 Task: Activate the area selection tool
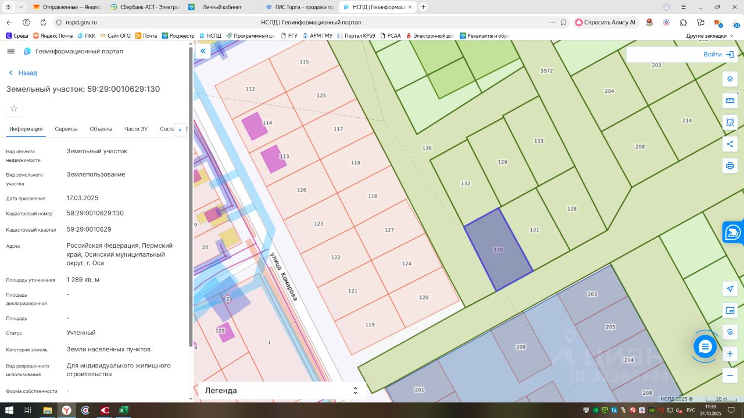[x=730, y=122]
